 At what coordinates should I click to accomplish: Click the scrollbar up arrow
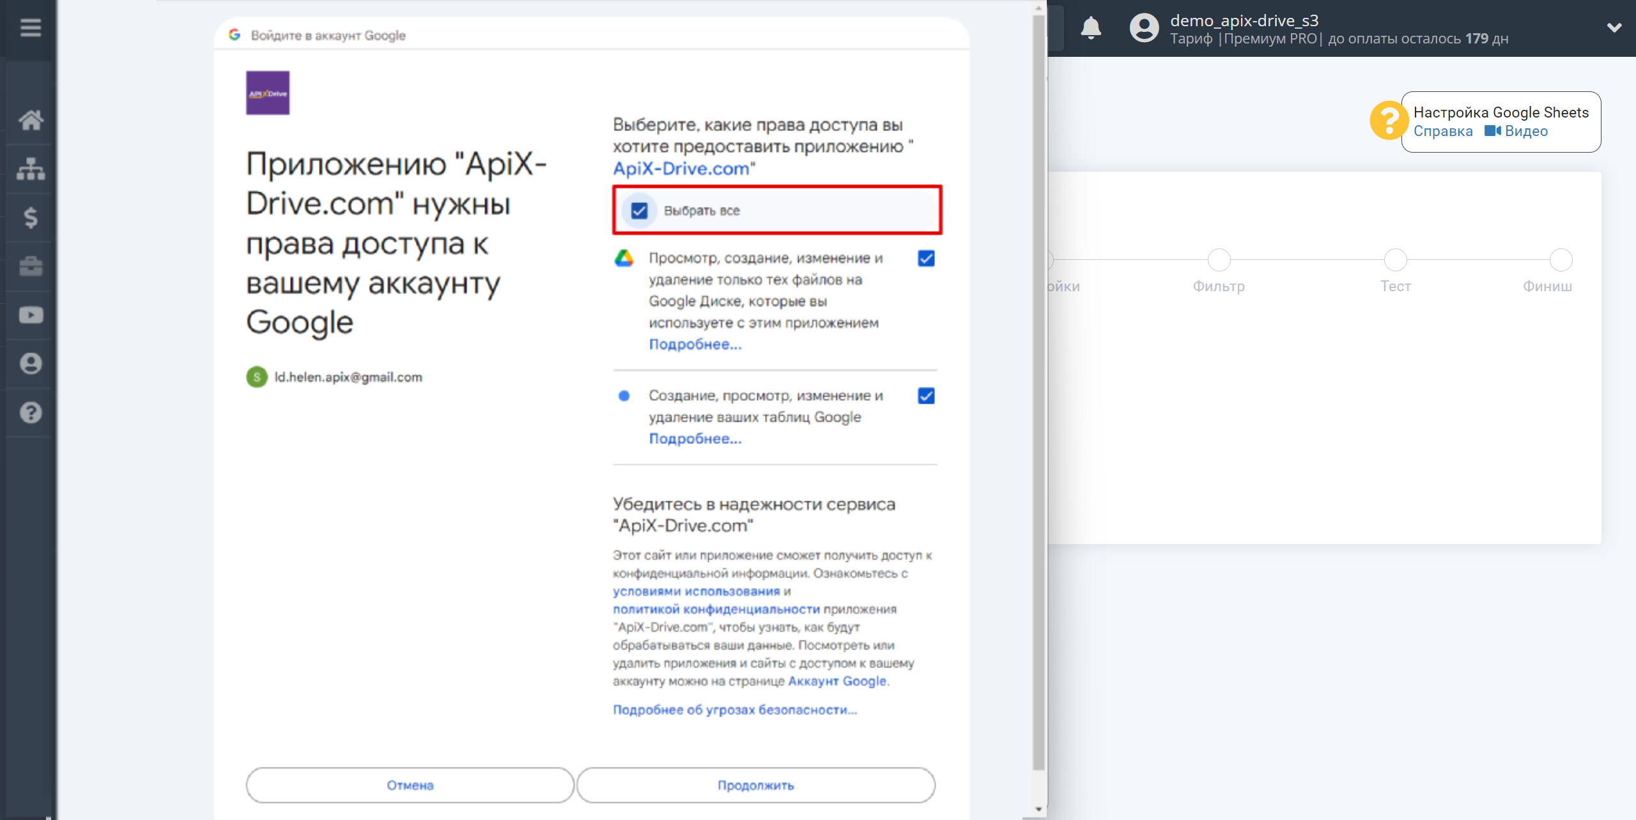1039,8
